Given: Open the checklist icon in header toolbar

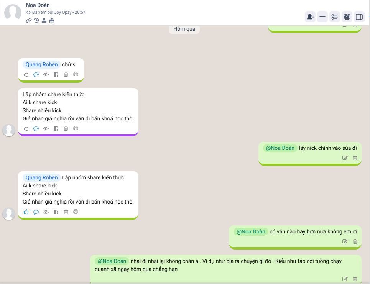Looking at the screenshot, I should (335, 17).
